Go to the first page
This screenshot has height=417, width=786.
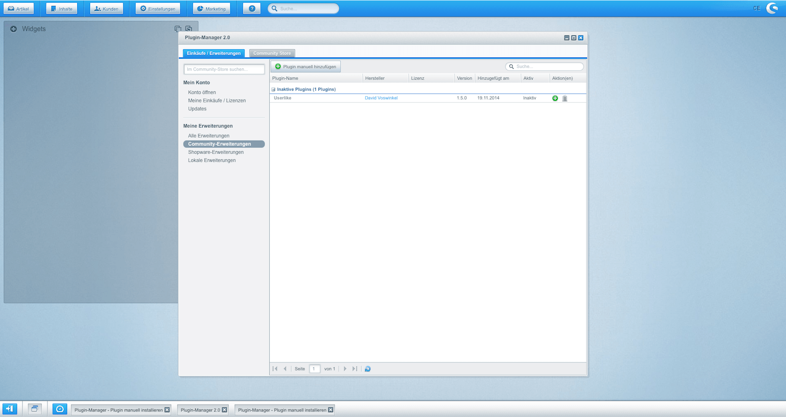tap(275, 369)
